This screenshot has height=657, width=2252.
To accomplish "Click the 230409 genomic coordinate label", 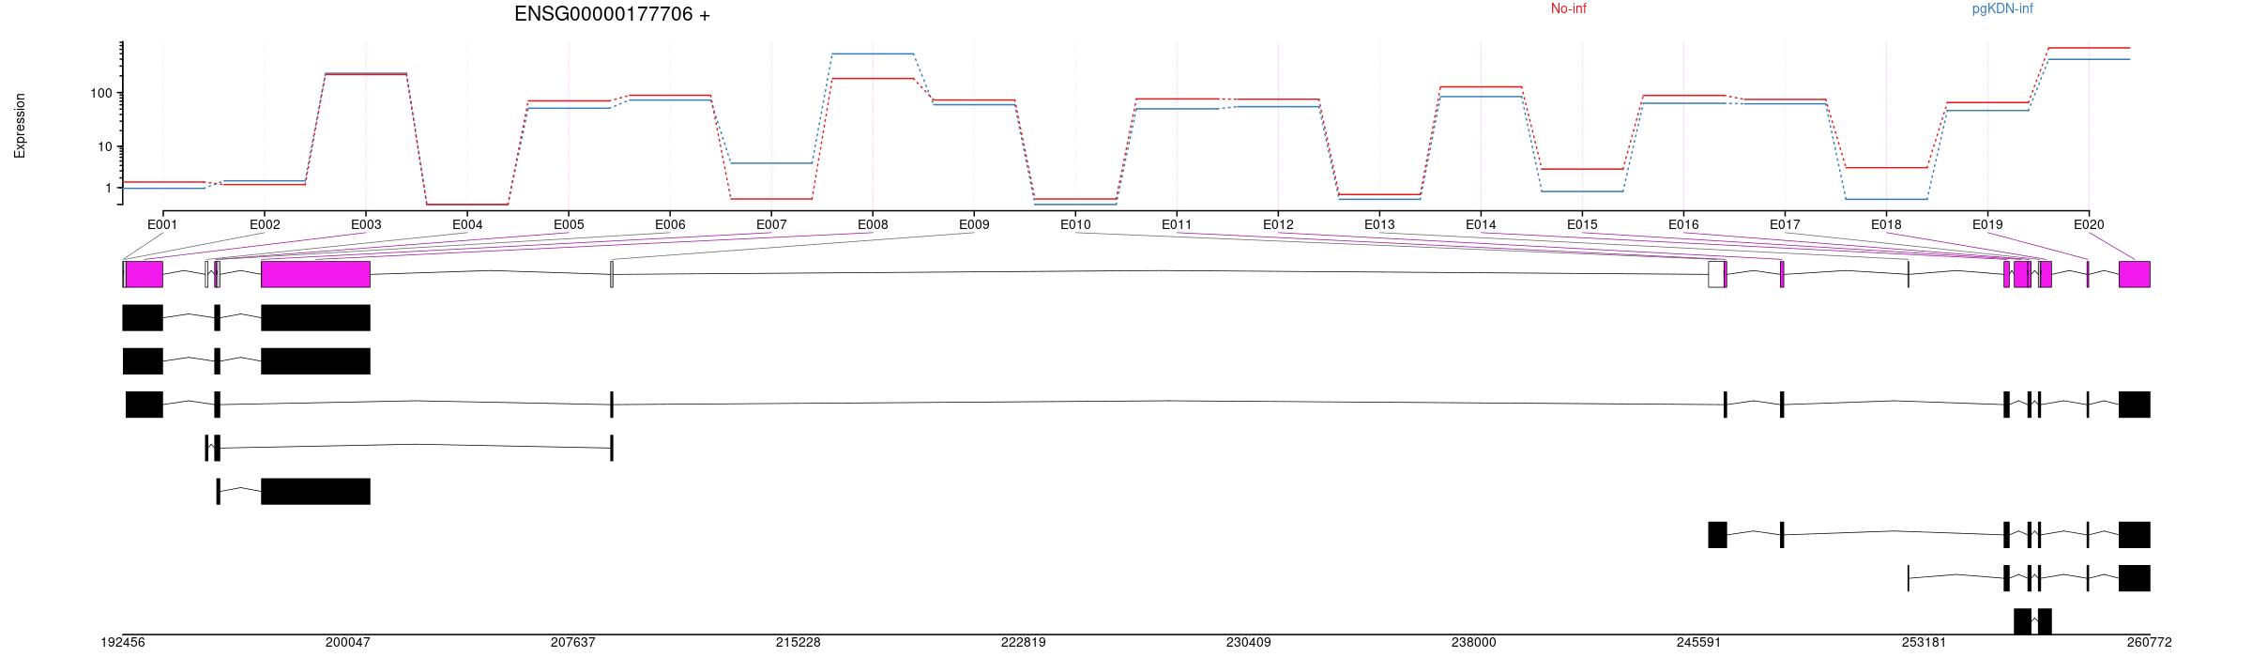I will coord(1248,643).
